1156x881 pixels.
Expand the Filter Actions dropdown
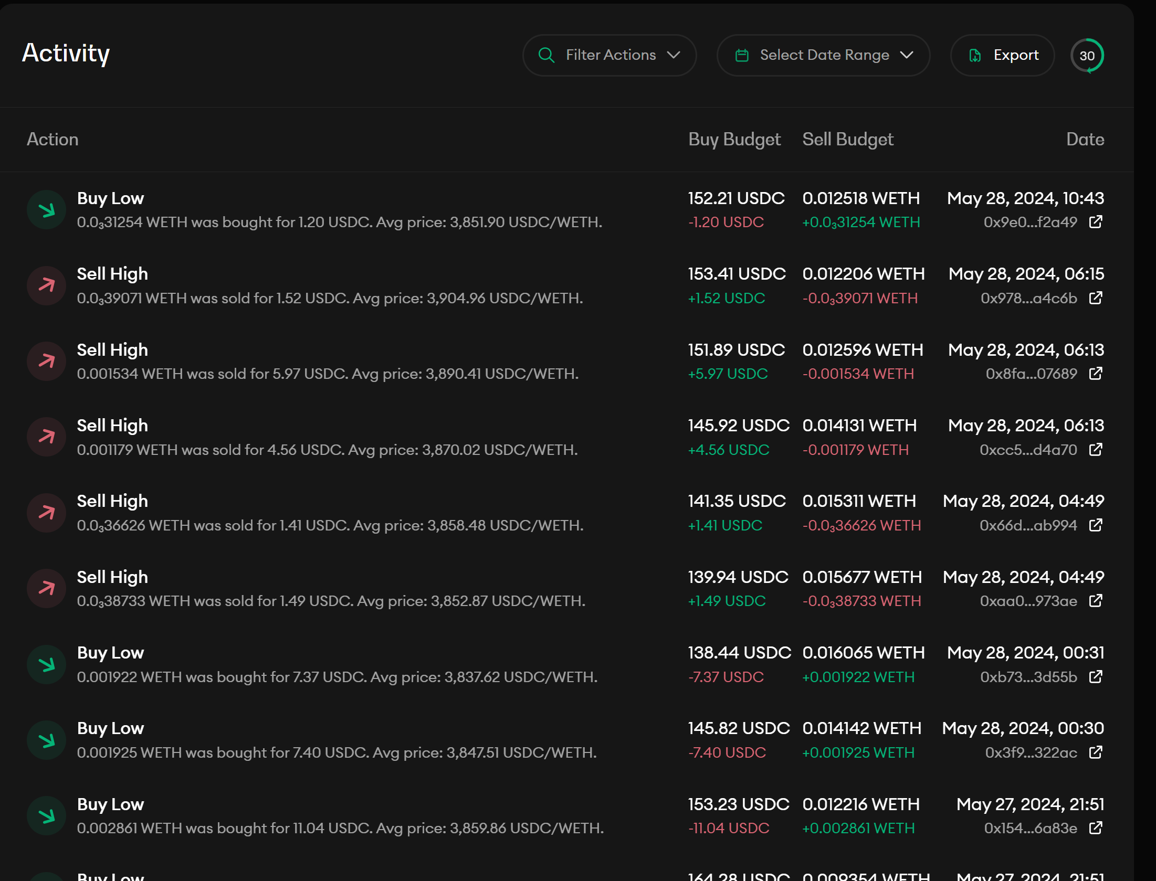click(609, 55)
